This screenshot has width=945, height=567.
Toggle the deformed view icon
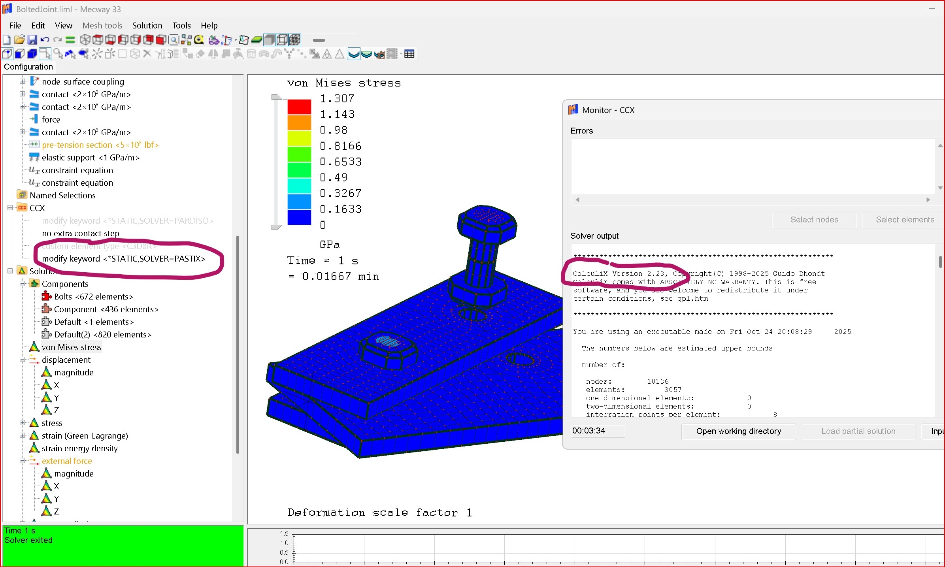tap(354, 54)
